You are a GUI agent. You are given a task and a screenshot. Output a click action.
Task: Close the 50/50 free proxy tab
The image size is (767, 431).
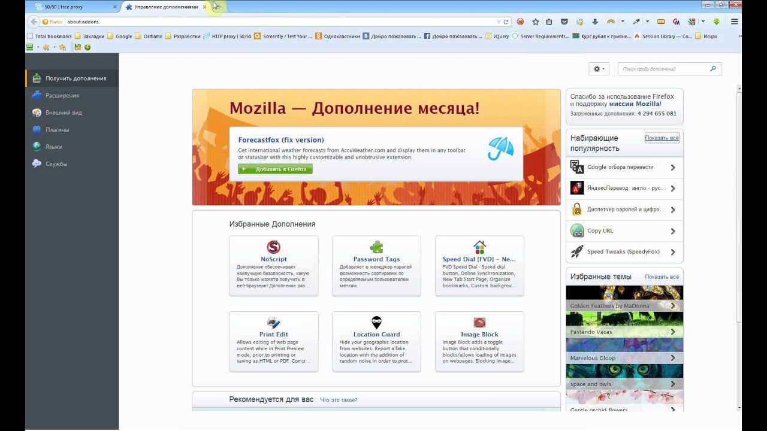[114, 7]
